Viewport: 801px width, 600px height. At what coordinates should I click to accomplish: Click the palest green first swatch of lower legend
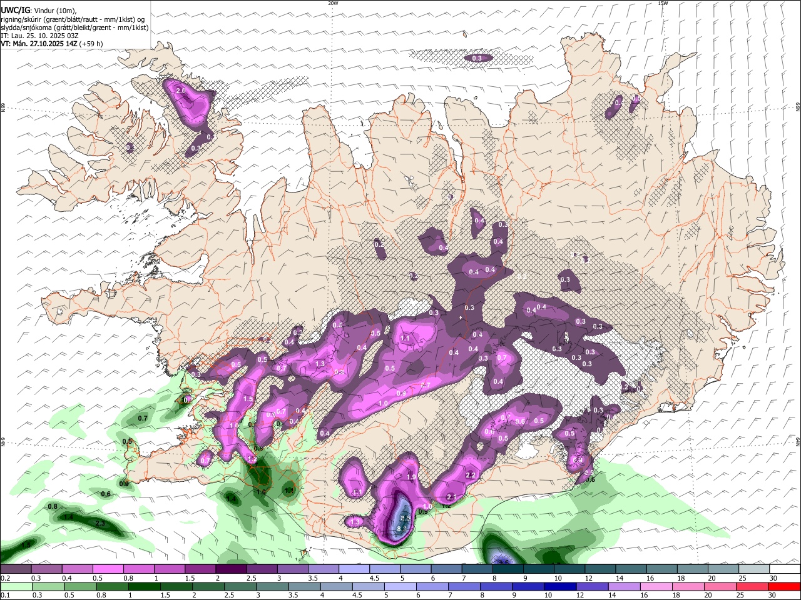[16, 587]
